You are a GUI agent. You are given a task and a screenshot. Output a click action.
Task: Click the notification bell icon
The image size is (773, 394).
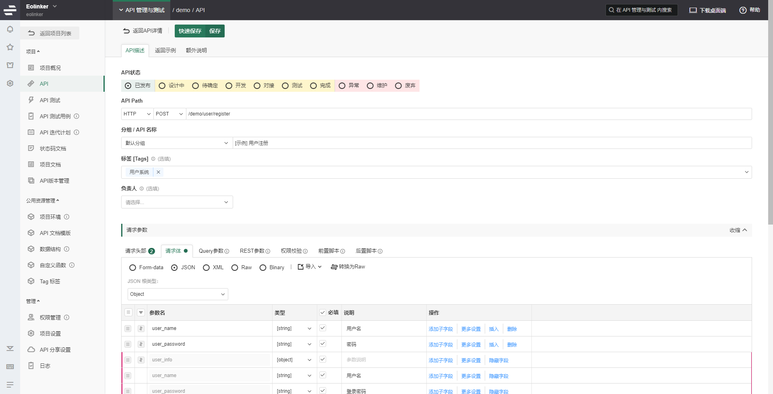[x=10, y=29]
